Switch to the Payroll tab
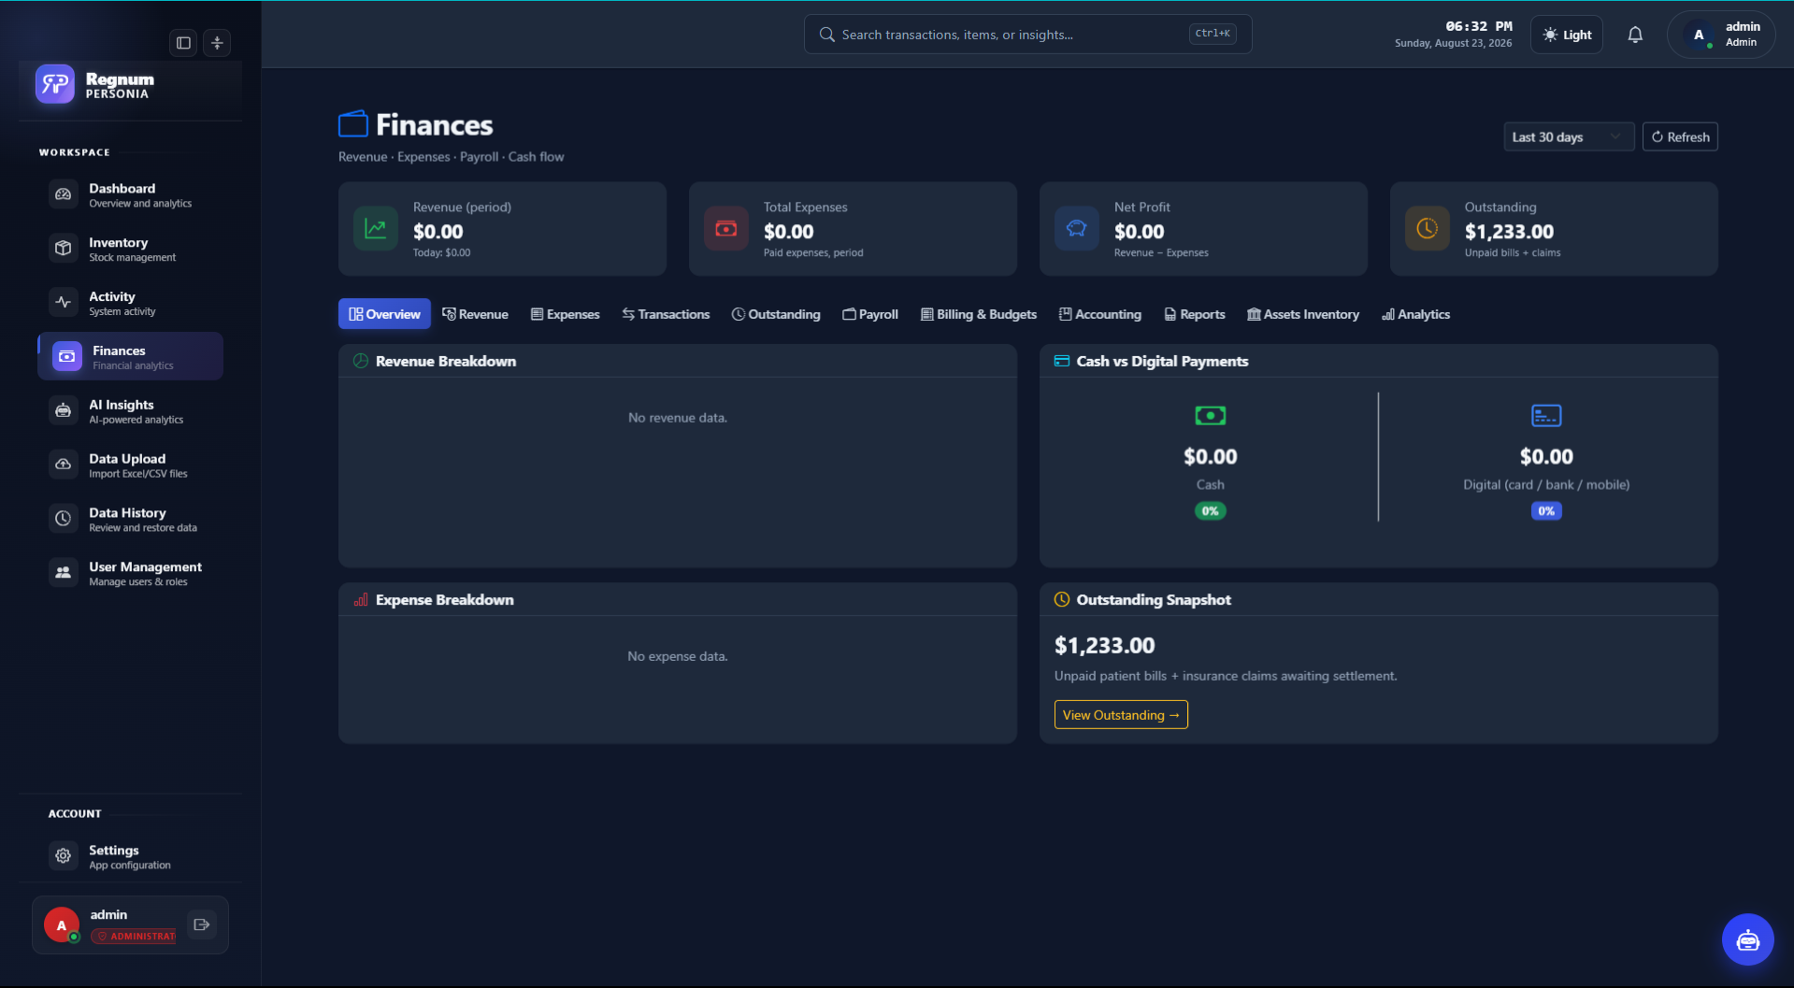Screen dimensions: 1794x988 click(x=870, y=314)
